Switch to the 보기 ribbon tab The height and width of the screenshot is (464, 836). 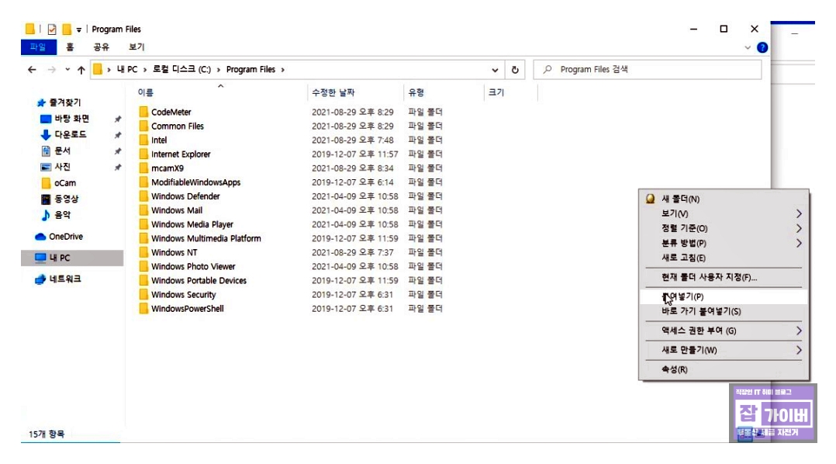click(136, 47)
